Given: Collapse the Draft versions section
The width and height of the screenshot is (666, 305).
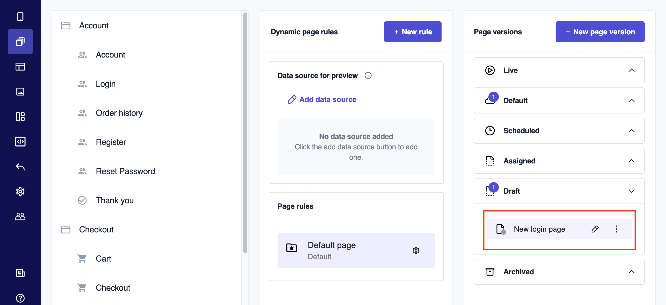Looking at the screenshot, I should pyautogui.click(x=632, y=191).
